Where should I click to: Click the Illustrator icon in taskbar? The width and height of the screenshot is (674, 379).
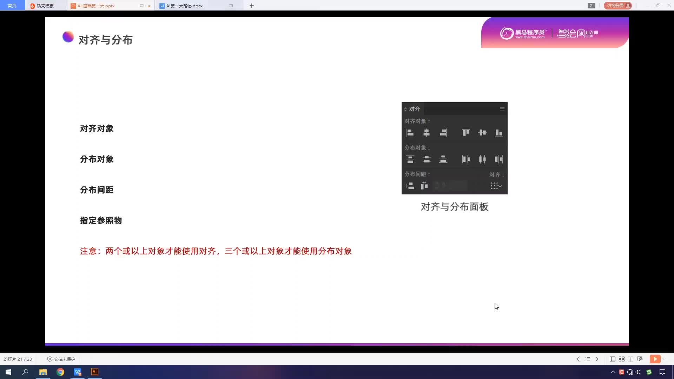tap(94, 372)
